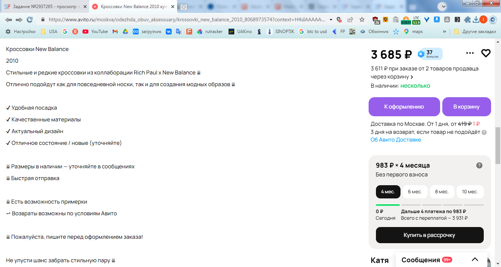Open VK bookmark icon
Viewport: 501px width, 267px height.
(169, 32)
